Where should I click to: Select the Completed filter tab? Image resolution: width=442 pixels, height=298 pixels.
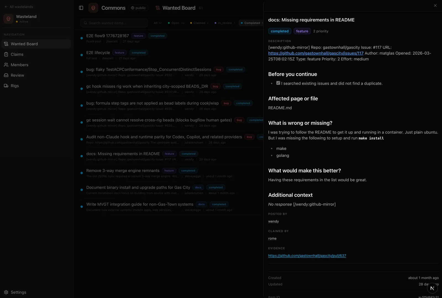click(251, 23)
